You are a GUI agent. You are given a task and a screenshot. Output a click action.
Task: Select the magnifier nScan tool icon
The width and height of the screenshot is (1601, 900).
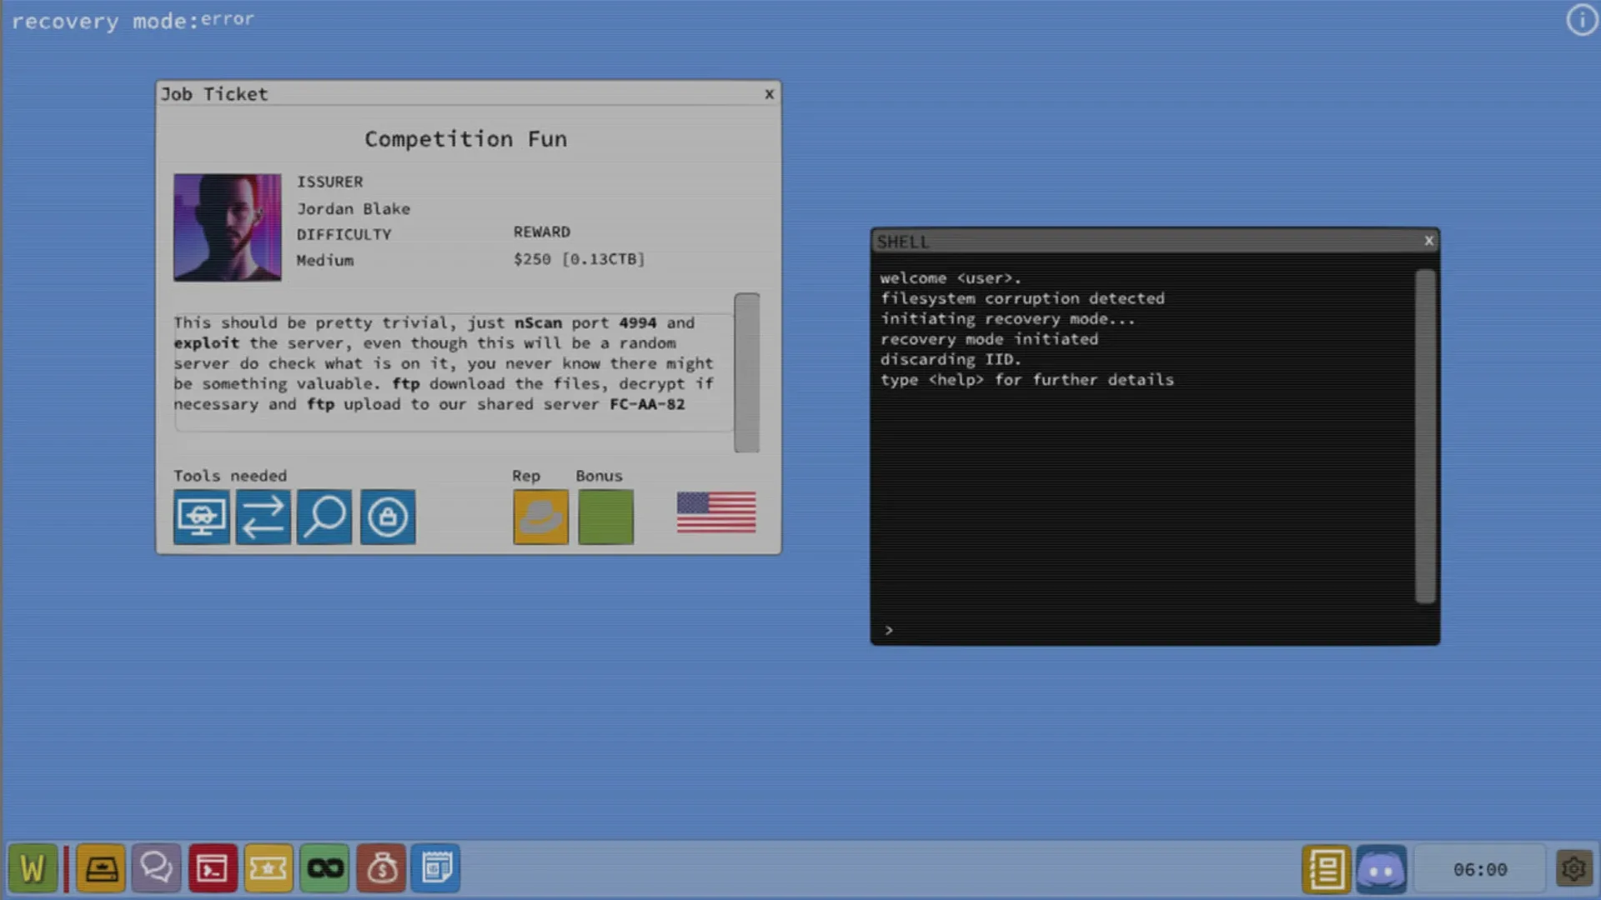pyautogui.click(x=324, y=517)
